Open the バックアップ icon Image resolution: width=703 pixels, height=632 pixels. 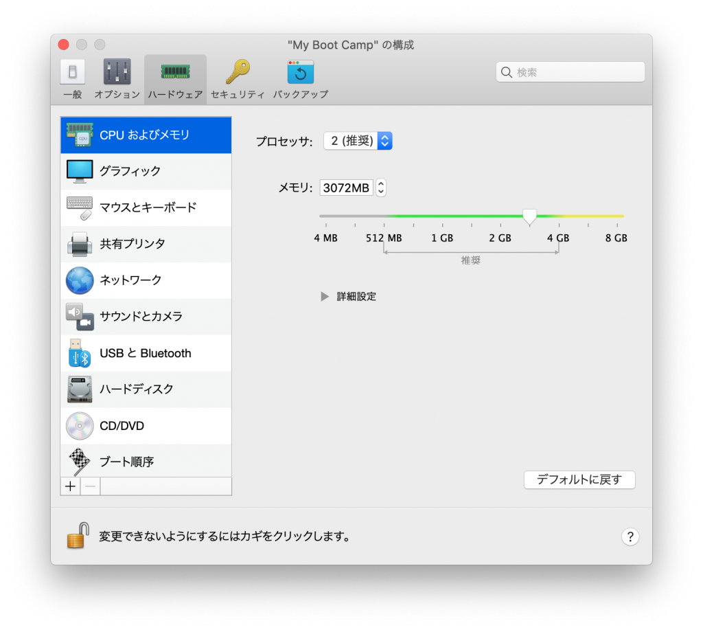tap(301, 71)
